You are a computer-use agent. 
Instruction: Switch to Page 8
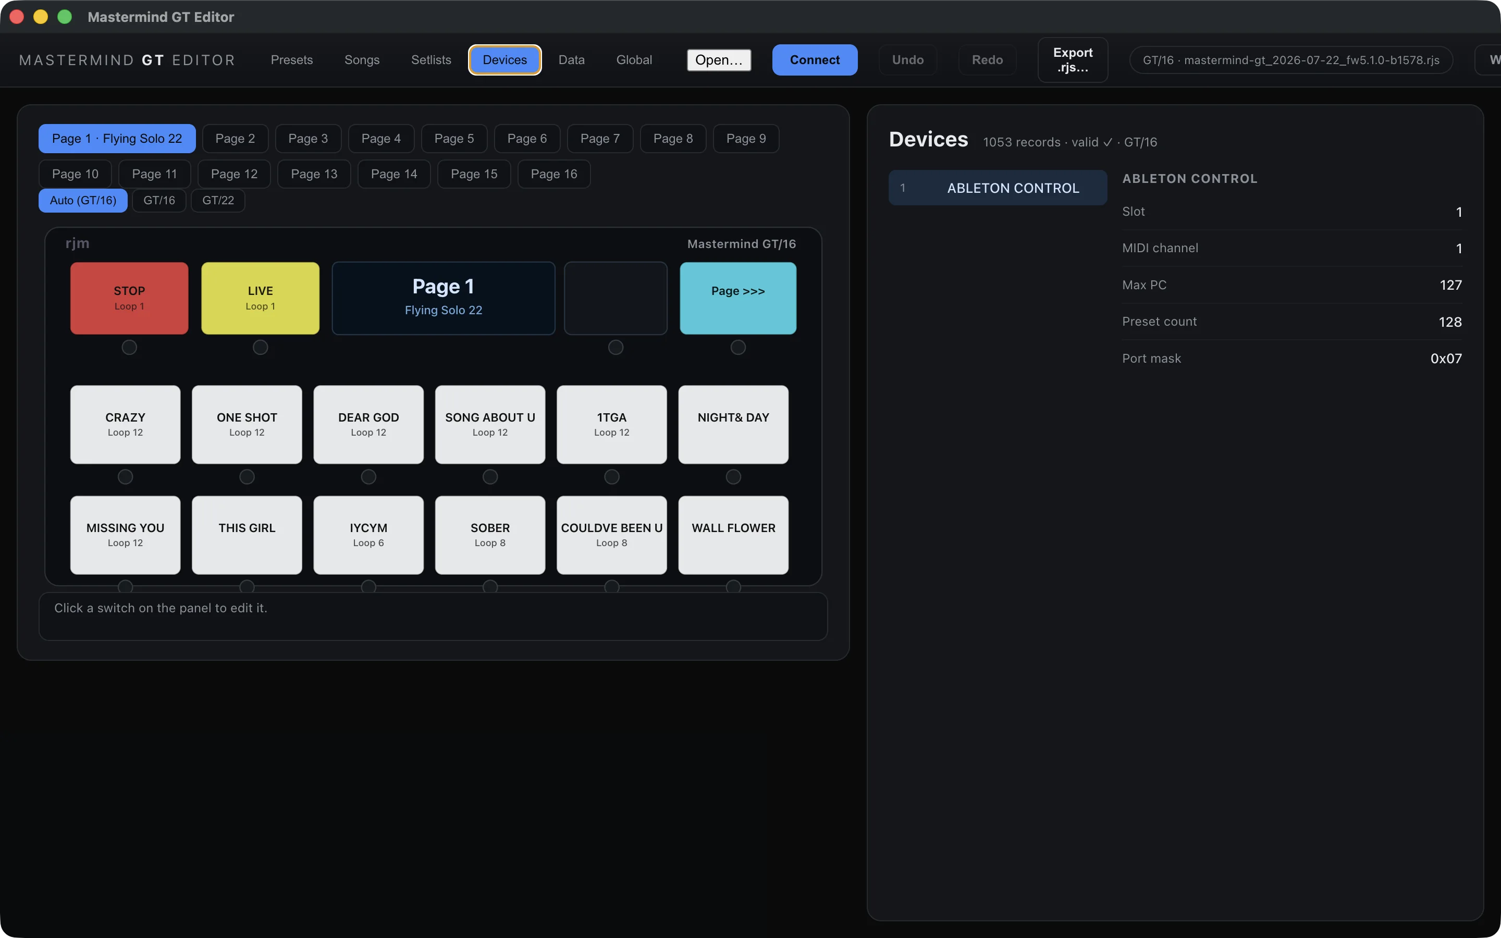pos(673,138)
